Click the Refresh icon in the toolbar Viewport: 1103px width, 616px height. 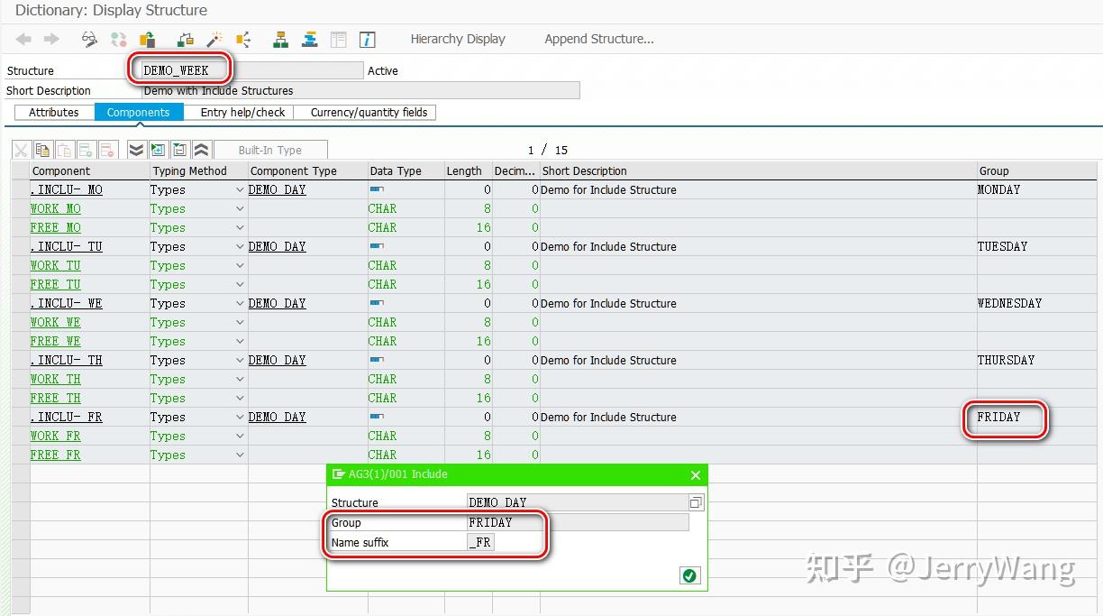coord(119,39)
